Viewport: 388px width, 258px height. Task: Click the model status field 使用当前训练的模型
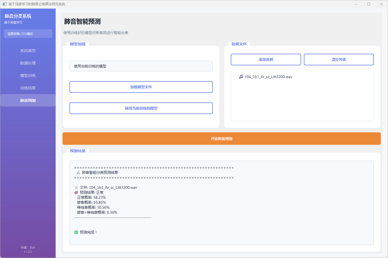(141, 66)
